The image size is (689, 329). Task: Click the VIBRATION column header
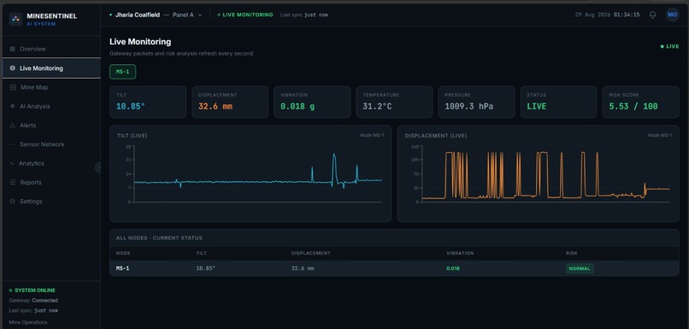pyautogui.click(x=460, y=253)
